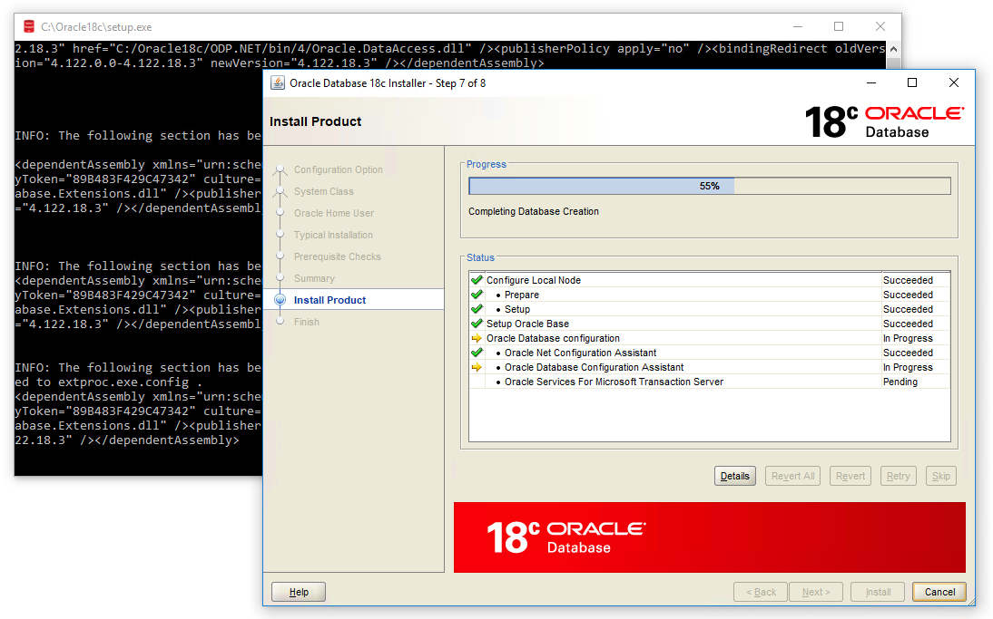Click the red 18c Oracle Database banner

point(709,537)
